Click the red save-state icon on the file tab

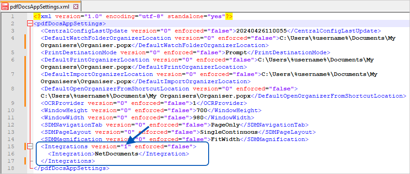(x=5, y=6)
